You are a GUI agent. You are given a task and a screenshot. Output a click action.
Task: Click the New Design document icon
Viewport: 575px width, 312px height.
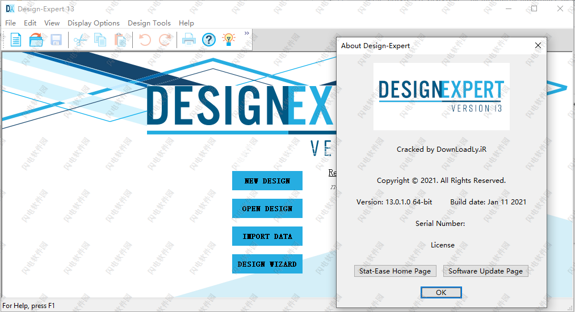click(16, 40)
